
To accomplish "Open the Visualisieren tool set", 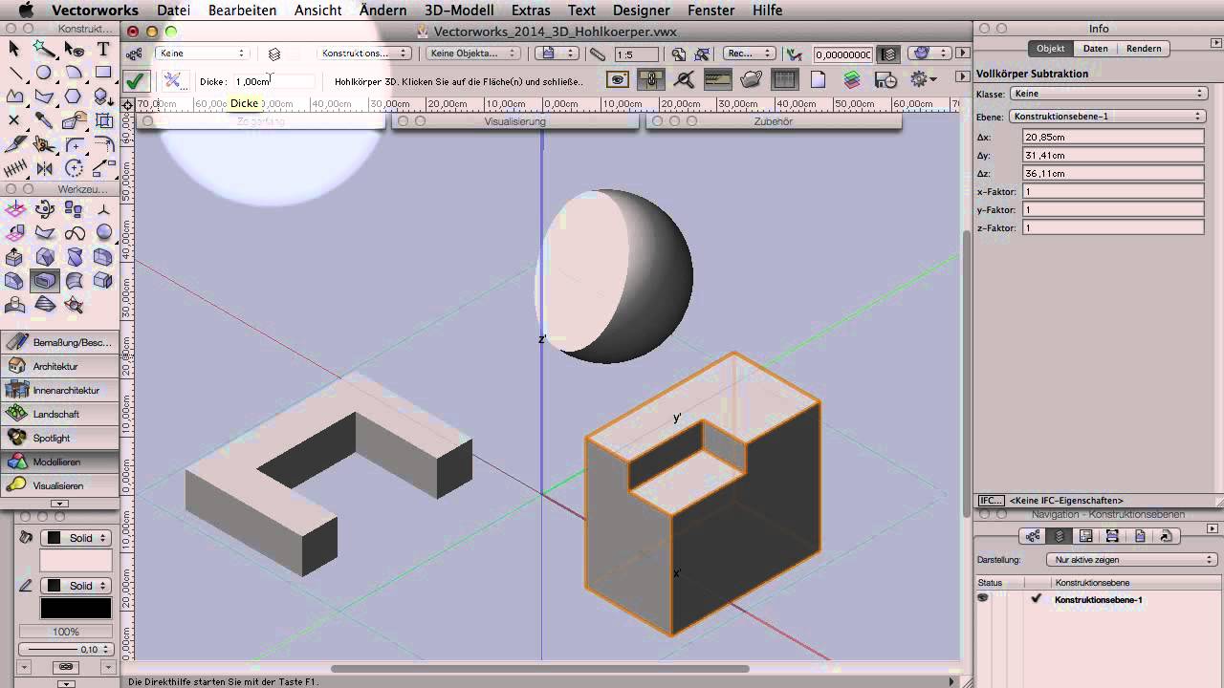I will (x=60, y=485).
